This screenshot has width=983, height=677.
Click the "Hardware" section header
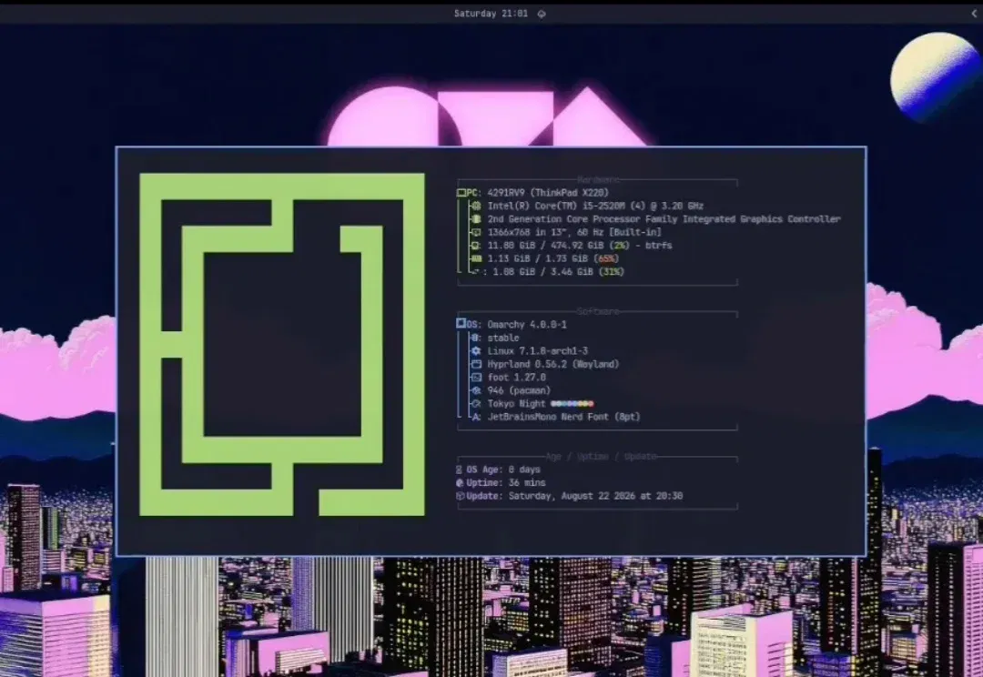click(x=598, y=180)
